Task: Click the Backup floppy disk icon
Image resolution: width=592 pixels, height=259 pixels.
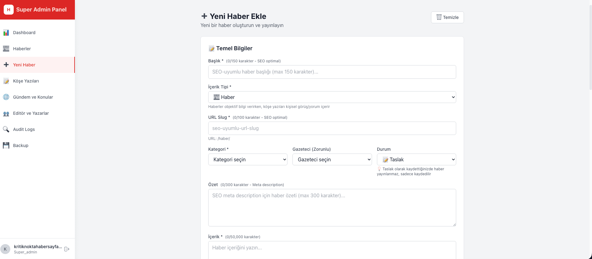Action: (x=6, y=145)
